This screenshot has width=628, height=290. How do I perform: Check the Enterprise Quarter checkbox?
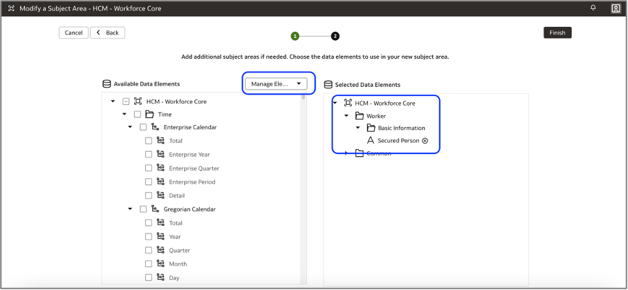pyautogui.click(x=149, y=168)
